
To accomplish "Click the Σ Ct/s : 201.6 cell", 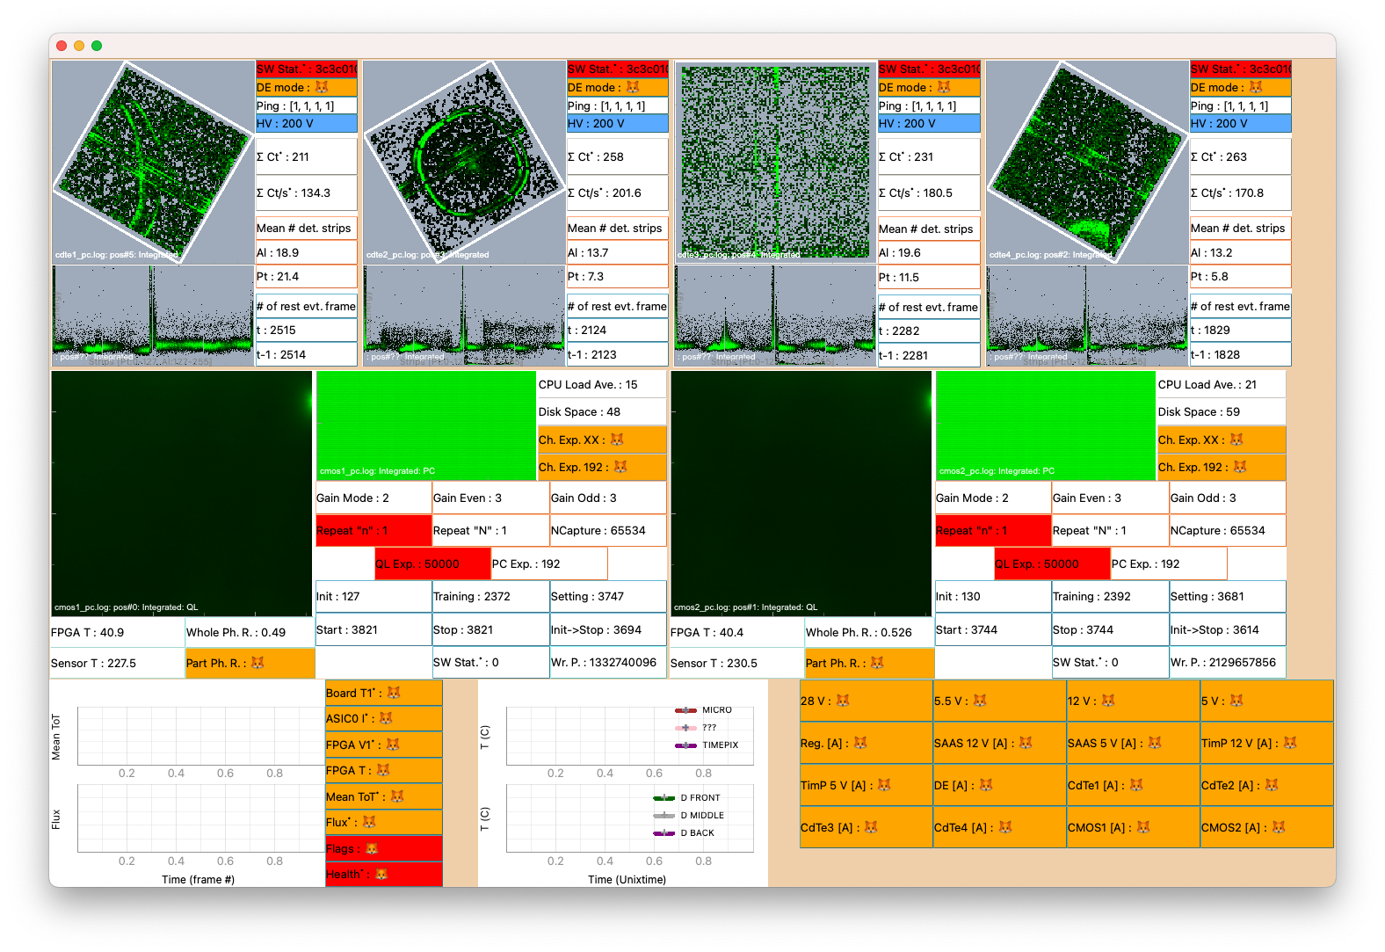I will point(618,193).
